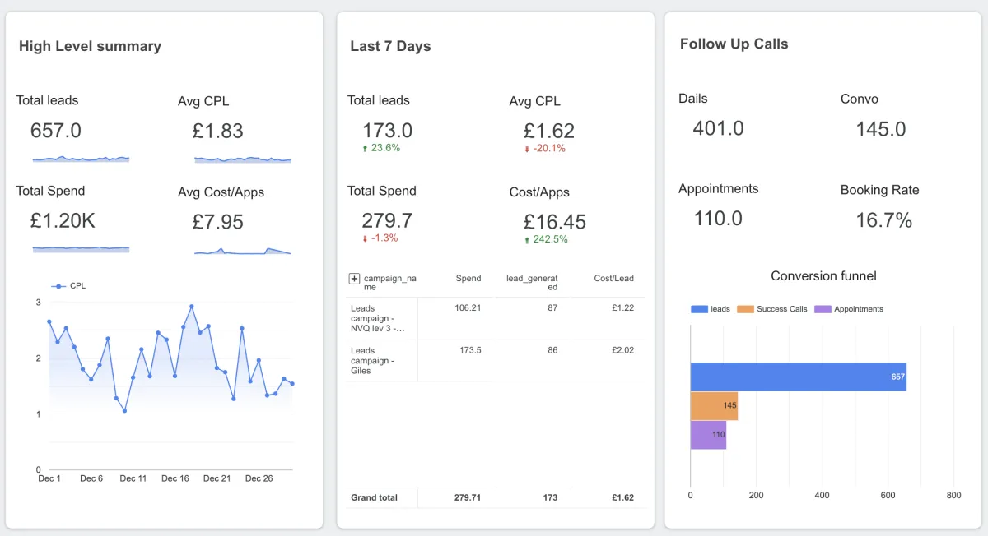Sort table by the lead_generated column header
Screen dimensions: 988x536
[532, 283]
